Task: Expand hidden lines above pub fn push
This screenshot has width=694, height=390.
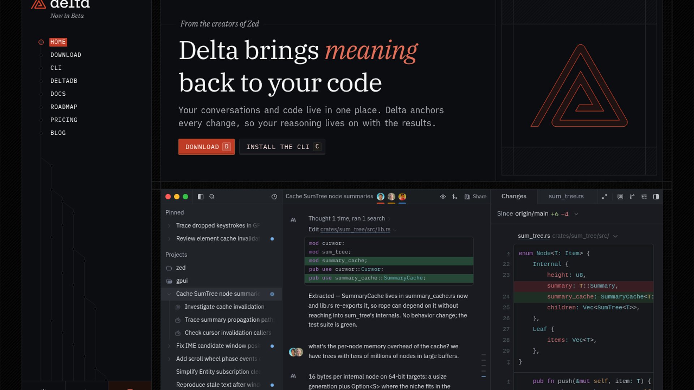Action: (x=509, y=381)
